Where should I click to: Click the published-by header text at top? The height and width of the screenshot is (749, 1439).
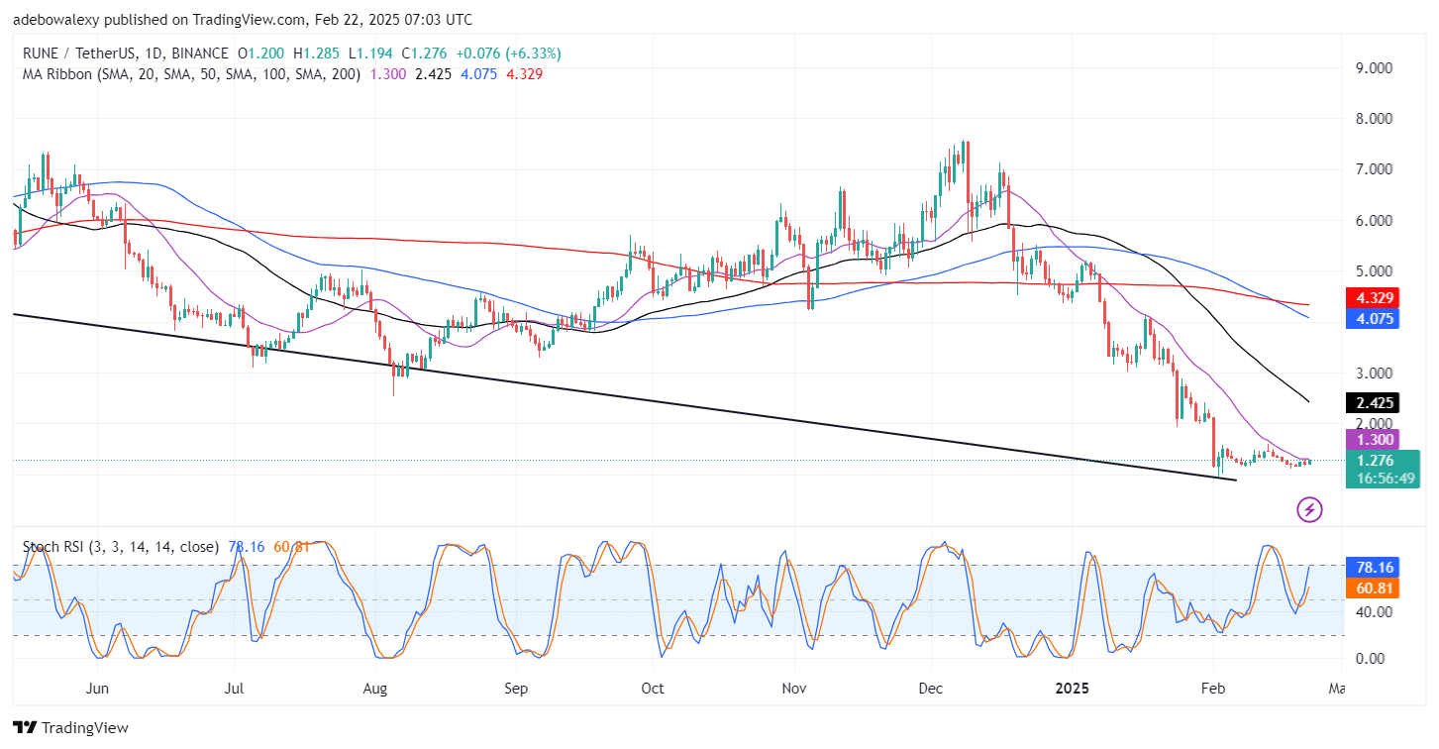click(x=243, y=20)
